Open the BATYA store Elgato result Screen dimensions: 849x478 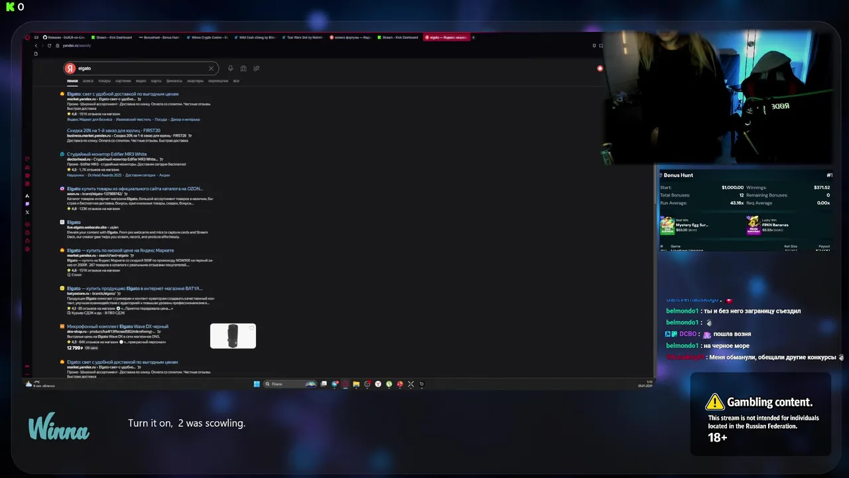pyautogui.click(x=135, y=288)
